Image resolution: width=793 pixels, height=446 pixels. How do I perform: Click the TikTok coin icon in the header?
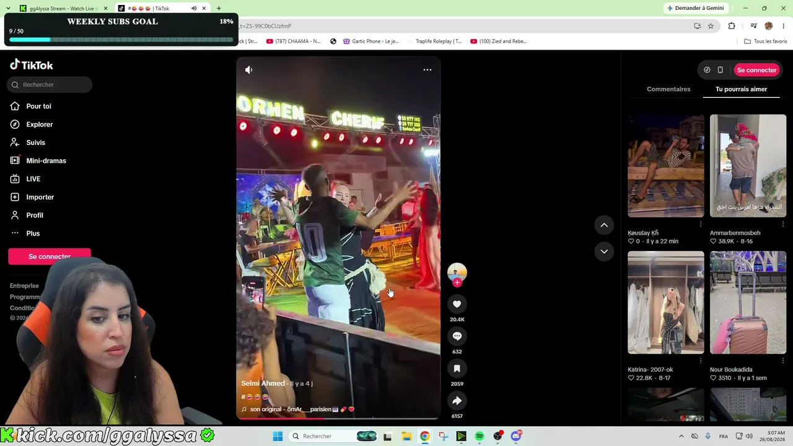tap(707, 70)
